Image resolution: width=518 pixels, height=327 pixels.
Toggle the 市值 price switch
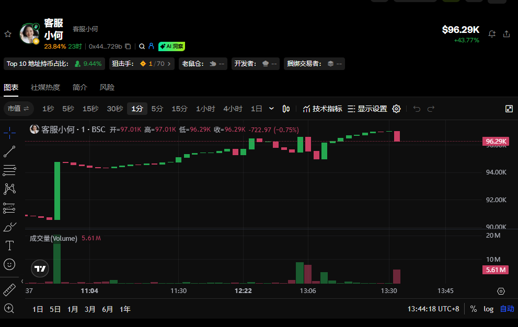(19, 109)
